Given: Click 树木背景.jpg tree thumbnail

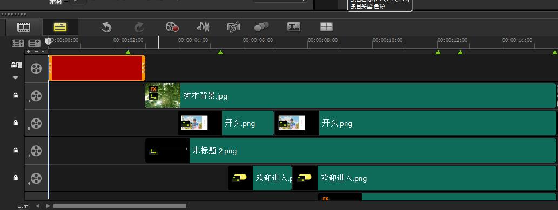Looking at the screenshot, I should pyautogui.click(x=163, y=95).
